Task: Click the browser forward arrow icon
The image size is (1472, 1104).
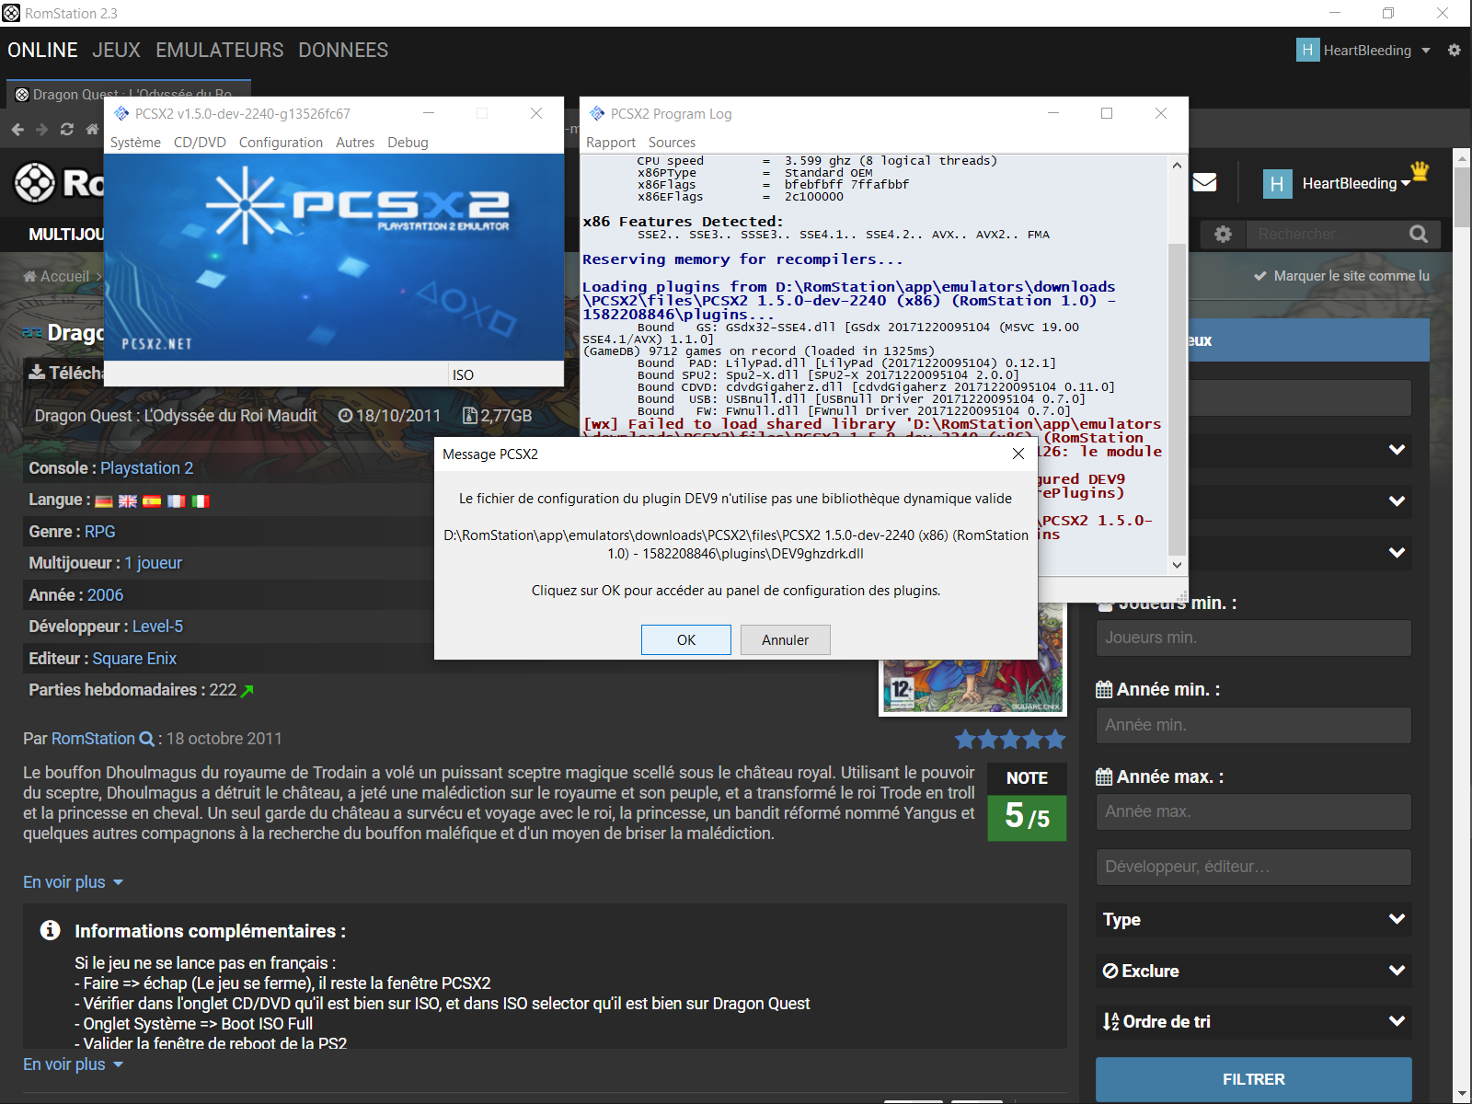Action: (41, 130)
